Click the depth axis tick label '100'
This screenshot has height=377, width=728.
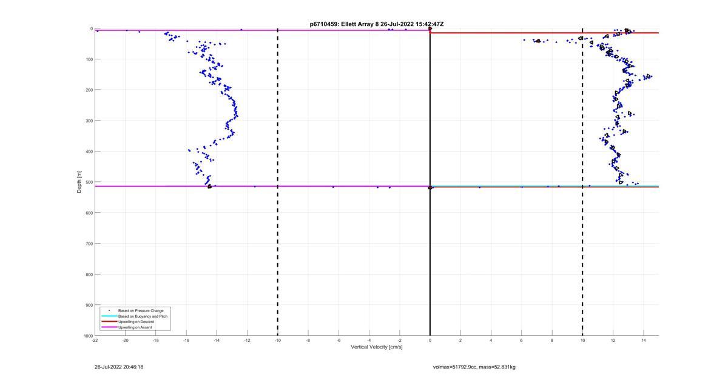click(x=89, y=59)
